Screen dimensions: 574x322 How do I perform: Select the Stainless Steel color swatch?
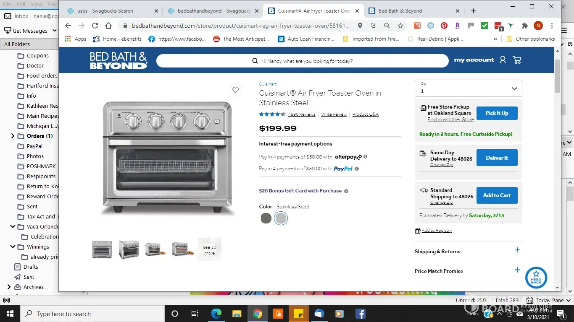(281, 218)
